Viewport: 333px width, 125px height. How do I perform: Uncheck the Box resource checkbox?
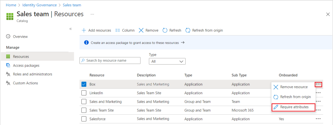click(x=84, y=84)
